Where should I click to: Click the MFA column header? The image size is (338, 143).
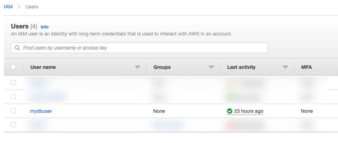(x=307, y=67)
